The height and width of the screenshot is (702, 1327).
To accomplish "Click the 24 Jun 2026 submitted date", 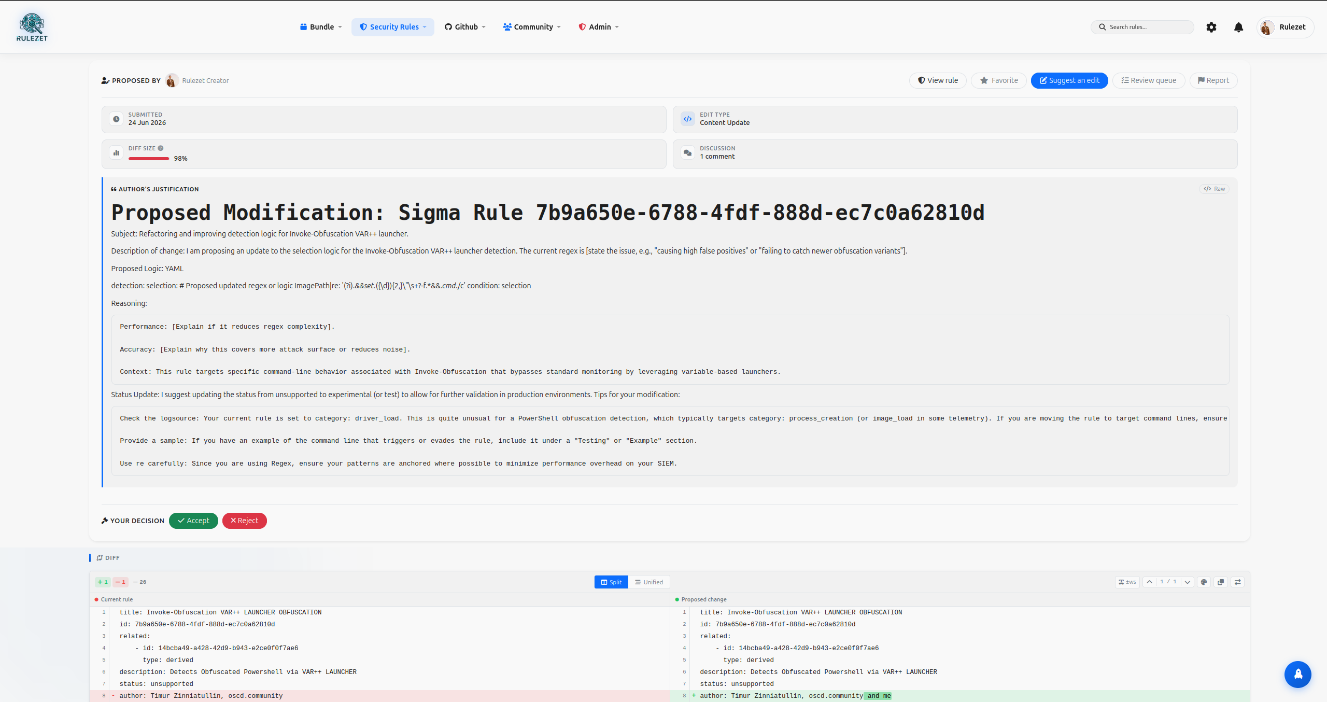I will [147, 122].
